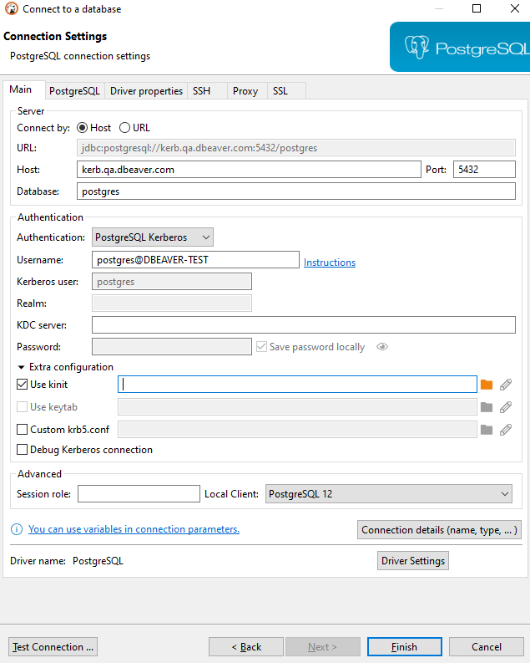Viewport: 530px width, 663px height.
Task: Open Connection details (name, type, ...)
Action: coord(439,530)
